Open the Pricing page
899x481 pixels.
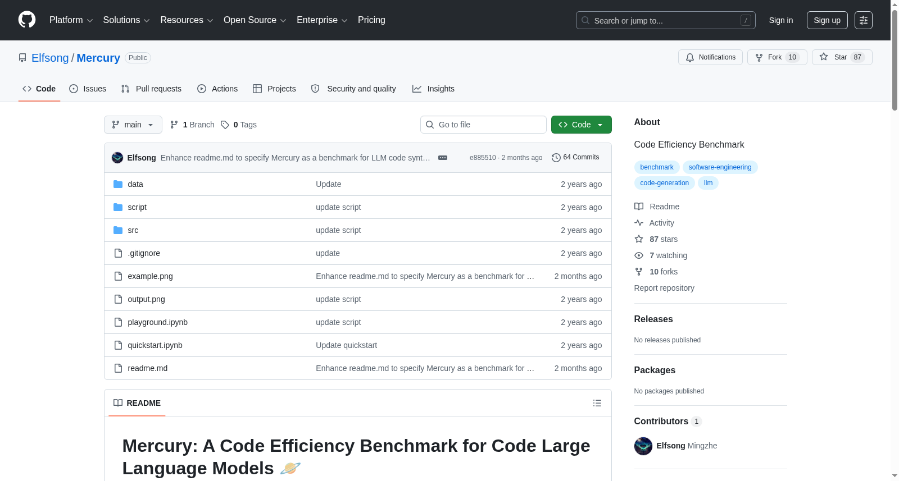coord(371,20)
